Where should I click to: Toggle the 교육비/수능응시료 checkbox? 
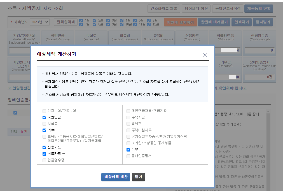pos(44,137)
